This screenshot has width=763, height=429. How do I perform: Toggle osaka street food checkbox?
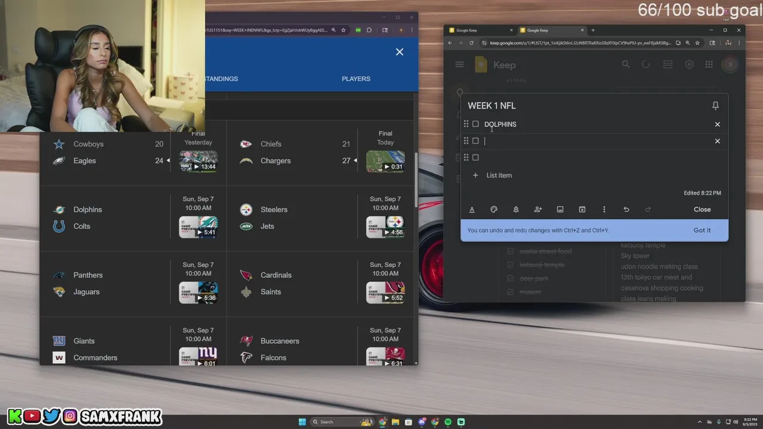510,251
